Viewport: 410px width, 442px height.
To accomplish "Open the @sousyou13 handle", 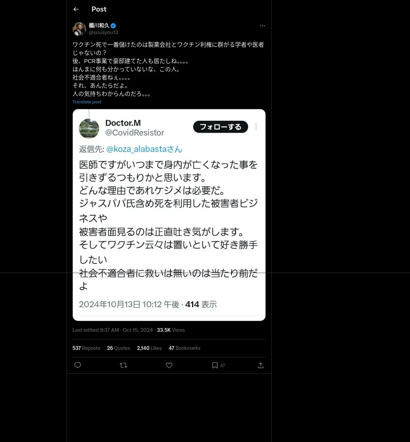I will point(104,32).
